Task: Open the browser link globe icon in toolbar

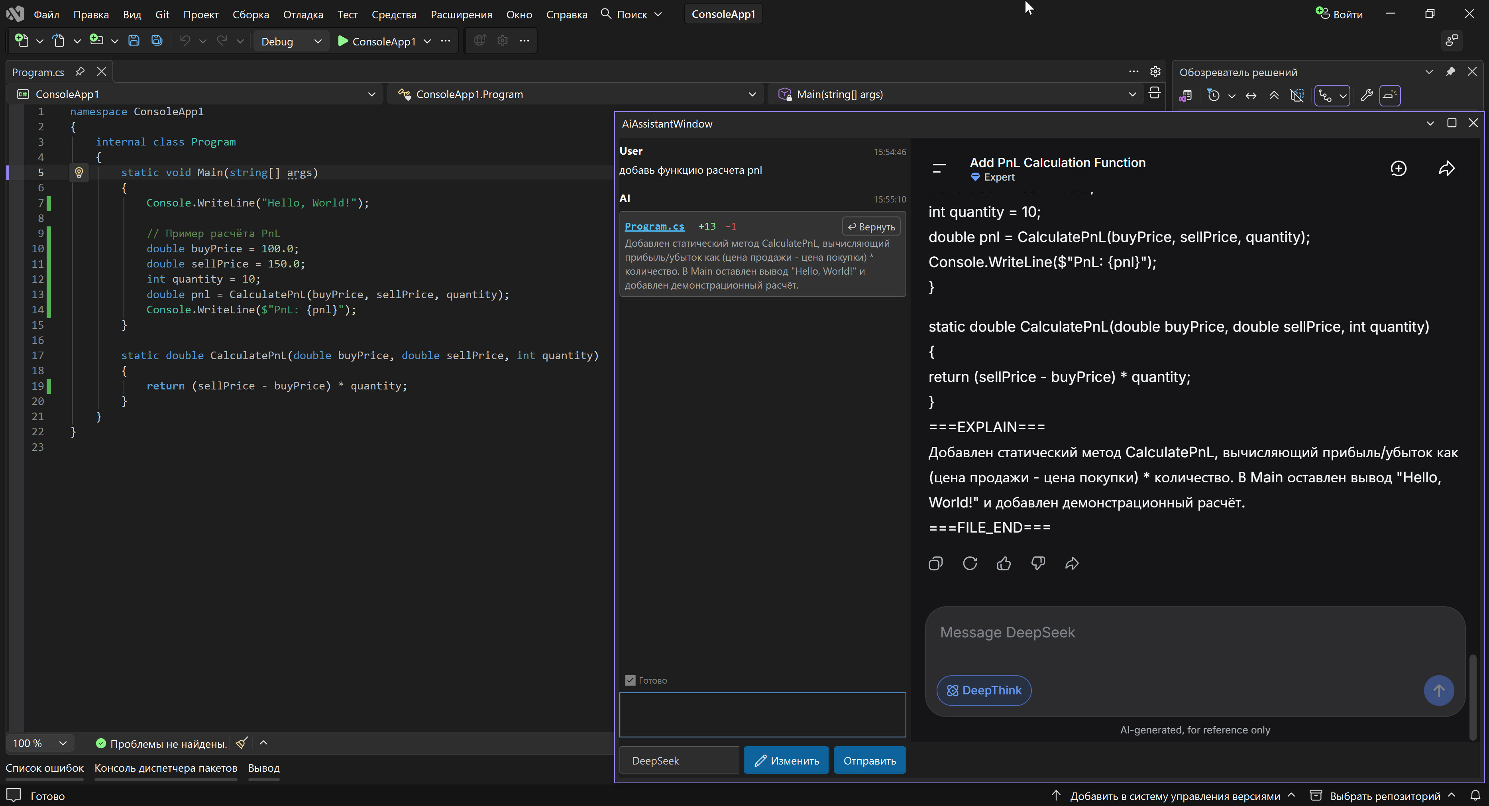Action: [480, 41]
